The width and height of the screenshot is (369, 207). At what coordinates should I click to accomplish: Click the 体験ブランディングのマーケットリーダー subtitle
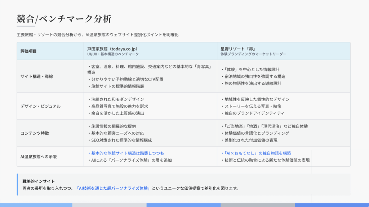253,54
